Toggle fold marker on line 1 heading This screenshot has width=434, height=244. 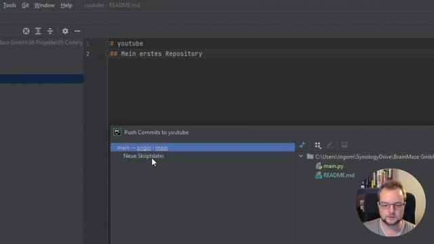[107, 43]
